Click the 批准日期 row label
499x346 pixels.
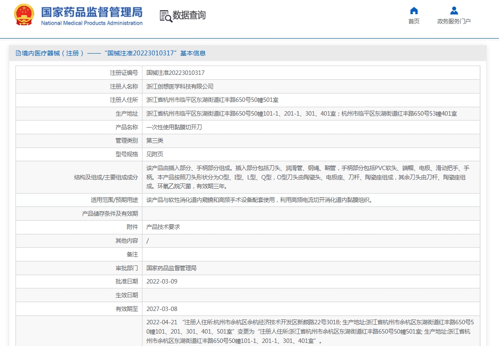click(x=127, y=282)
